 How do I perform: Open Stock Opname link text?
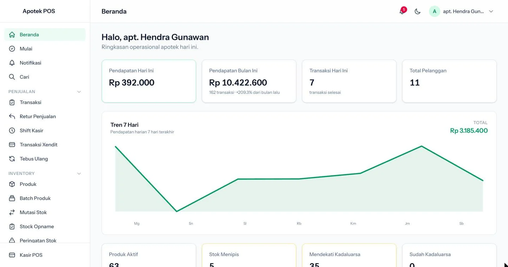click(37, 226)
